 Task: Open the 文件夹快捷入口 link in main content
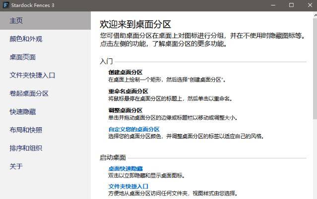pyautogui.click(x=128, y=186)
